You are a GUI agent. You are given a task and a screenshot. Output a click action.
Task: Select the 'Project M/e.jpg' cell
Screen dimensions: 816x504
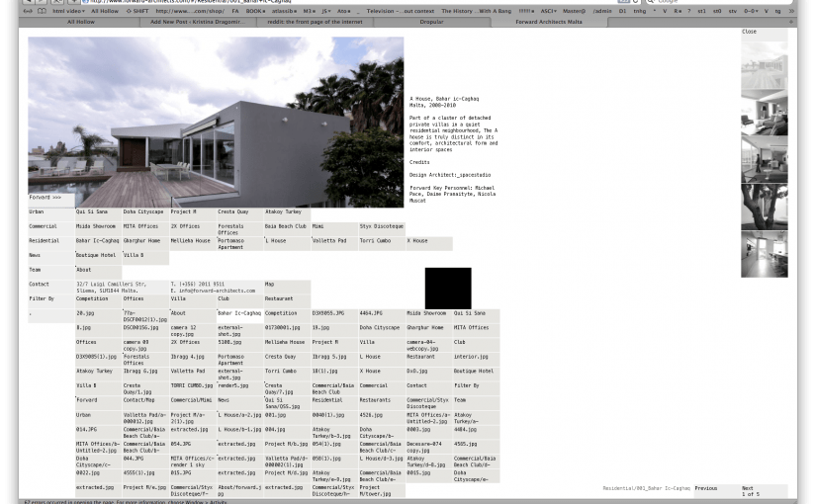pyautogui.click(x=145, y=490)
